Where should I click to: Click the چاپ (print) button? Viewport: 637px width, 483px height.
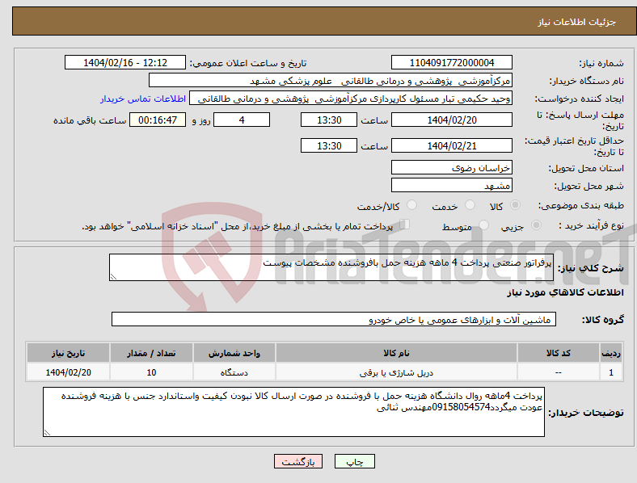click(354, 461)
